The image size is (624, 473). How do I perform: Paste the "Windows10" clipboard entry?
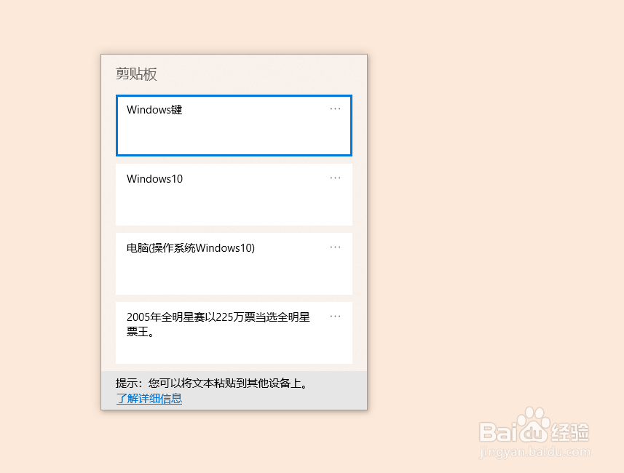tap(234, 194)
